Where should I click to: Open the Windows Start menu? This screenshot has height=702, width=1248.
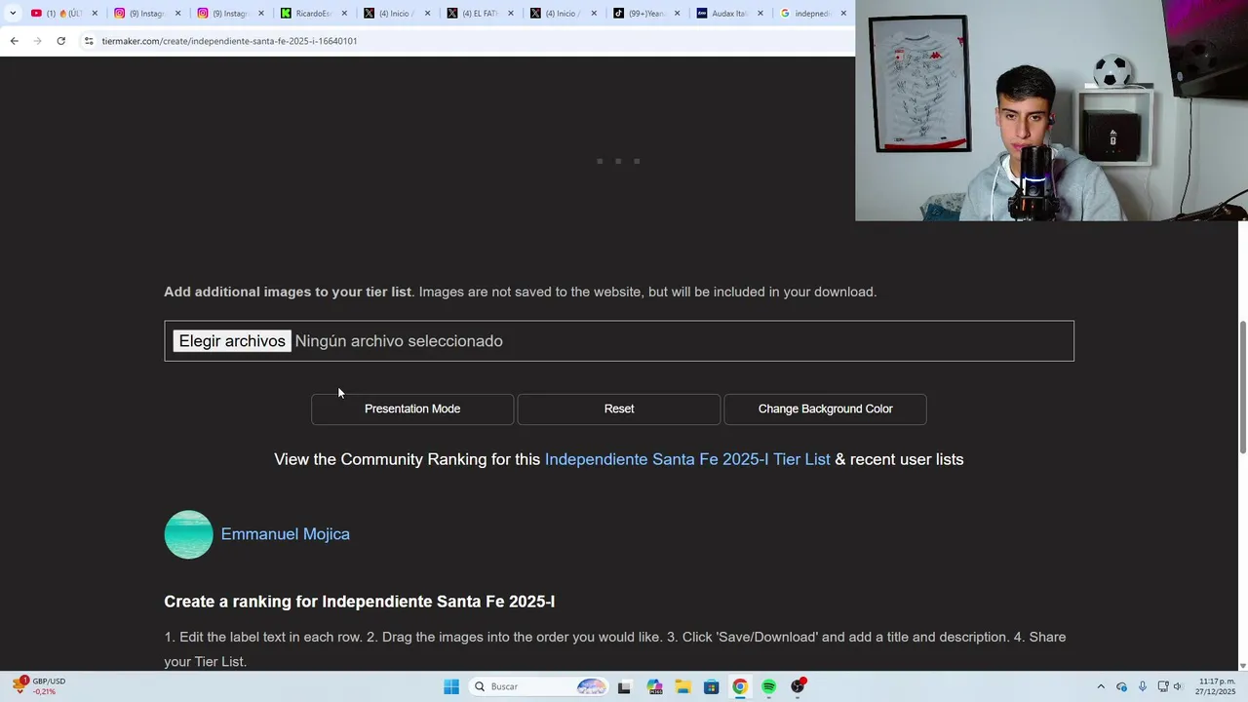[451, 686]
